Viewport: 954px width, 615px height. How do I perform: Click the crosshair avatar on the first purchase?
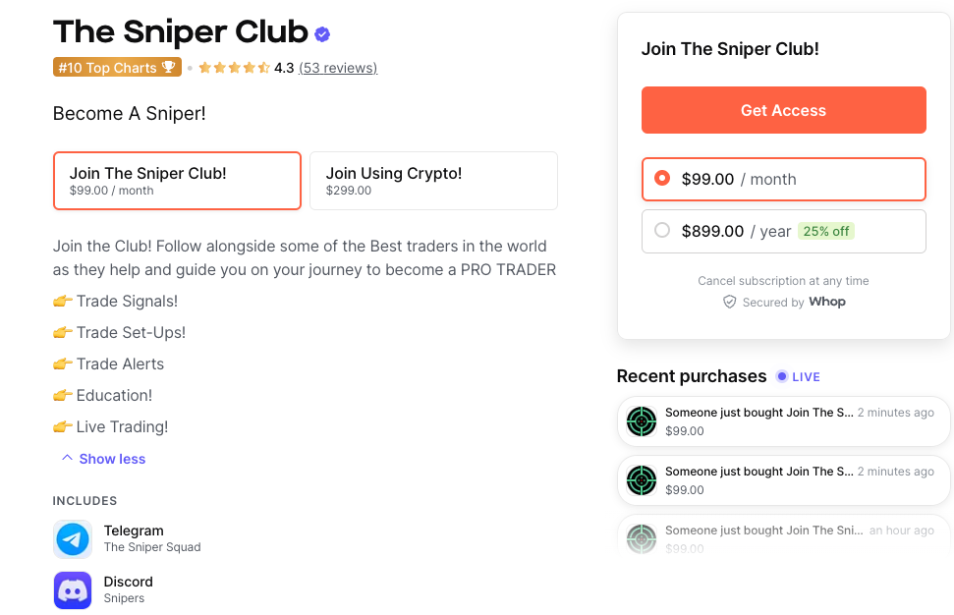pos(641,421)
